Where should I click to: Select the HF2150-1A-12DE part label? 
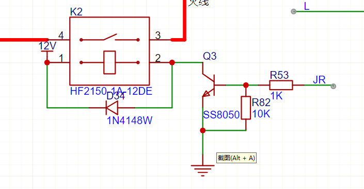[x=111, y=91]
